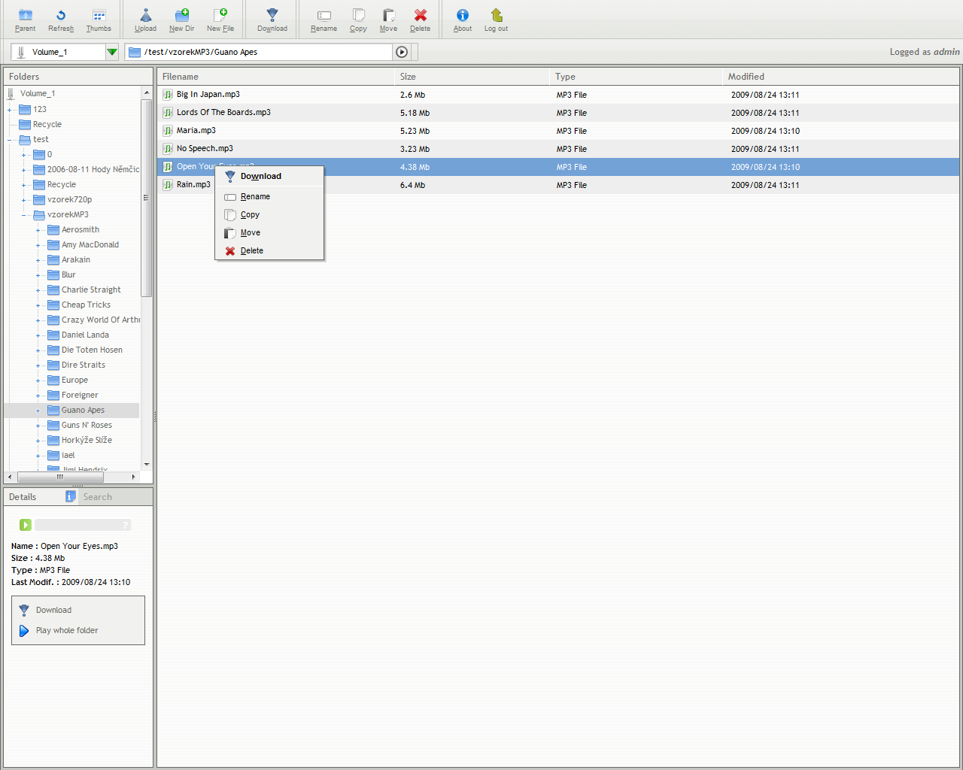The image size is (963, 770).
Task: Open the Volume_1 dropdown arrow
Action: [112, 52]
